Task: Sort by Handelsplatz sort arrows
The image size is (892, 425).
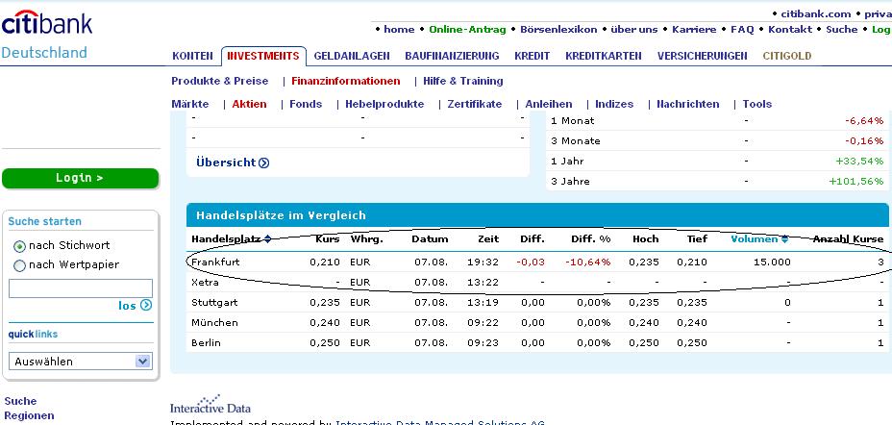Action: pos(267,239)
